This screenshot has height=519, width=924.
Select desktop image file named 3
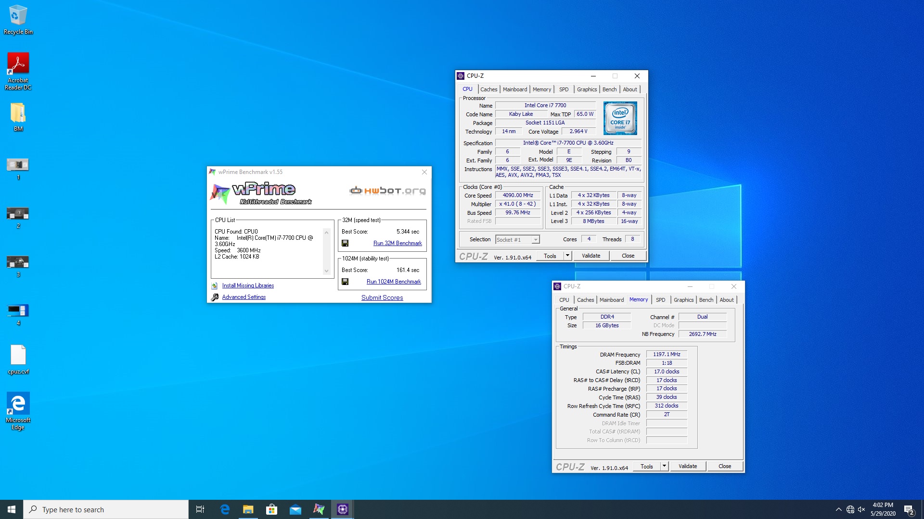pyautogui.click(x=18, y=266)
